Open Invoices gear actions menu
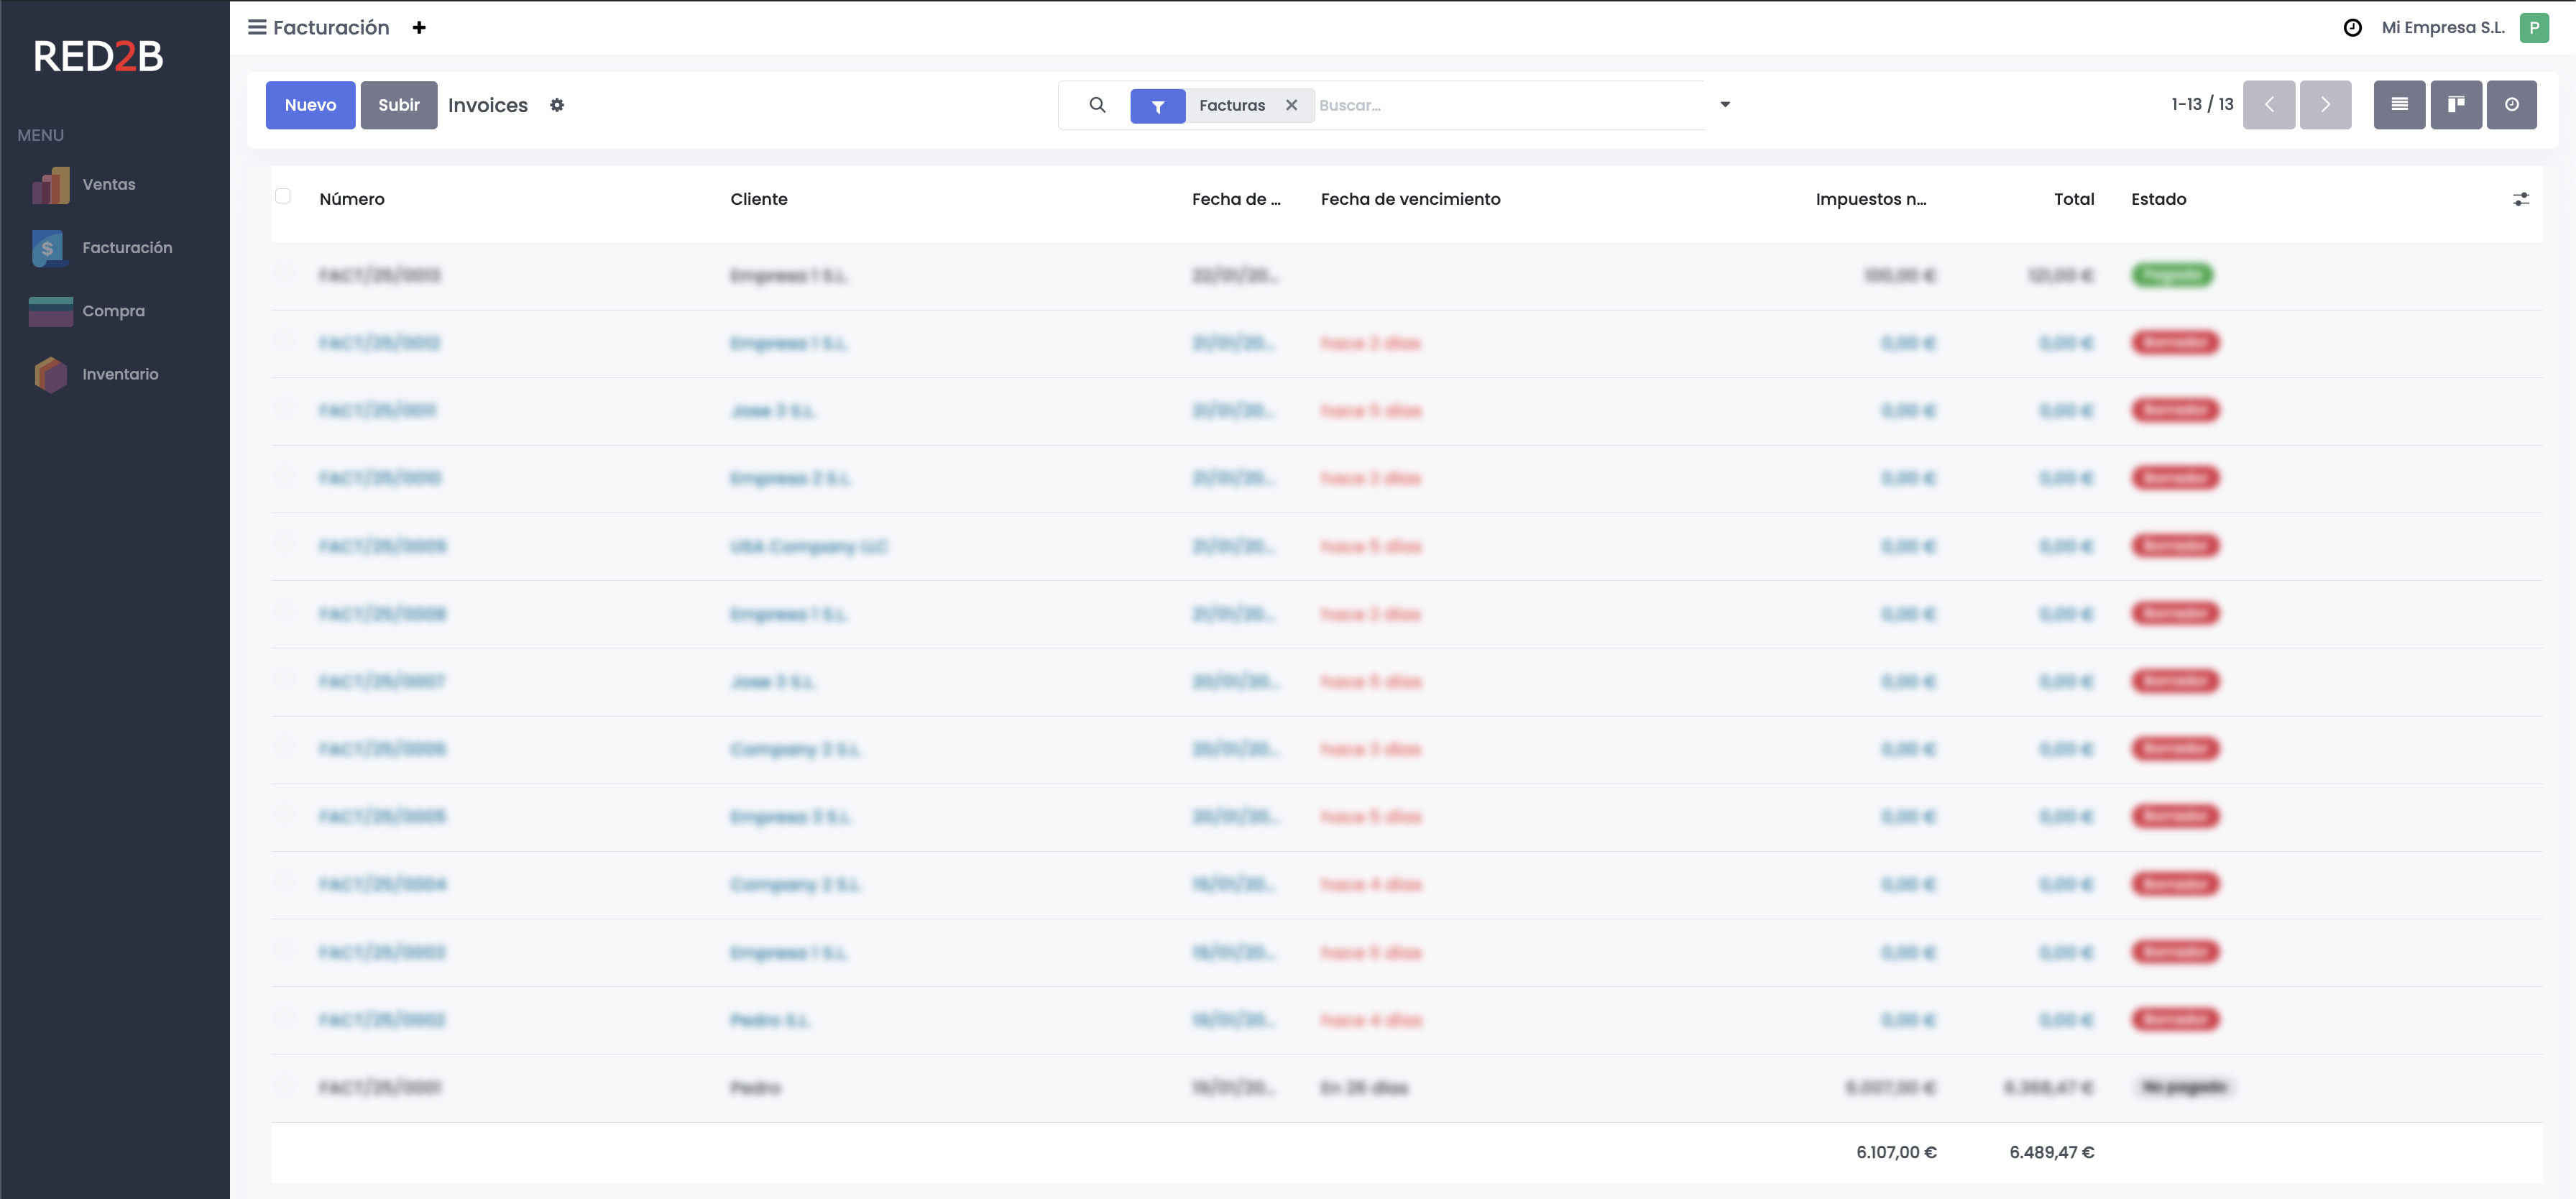 [x=557, y=105]
